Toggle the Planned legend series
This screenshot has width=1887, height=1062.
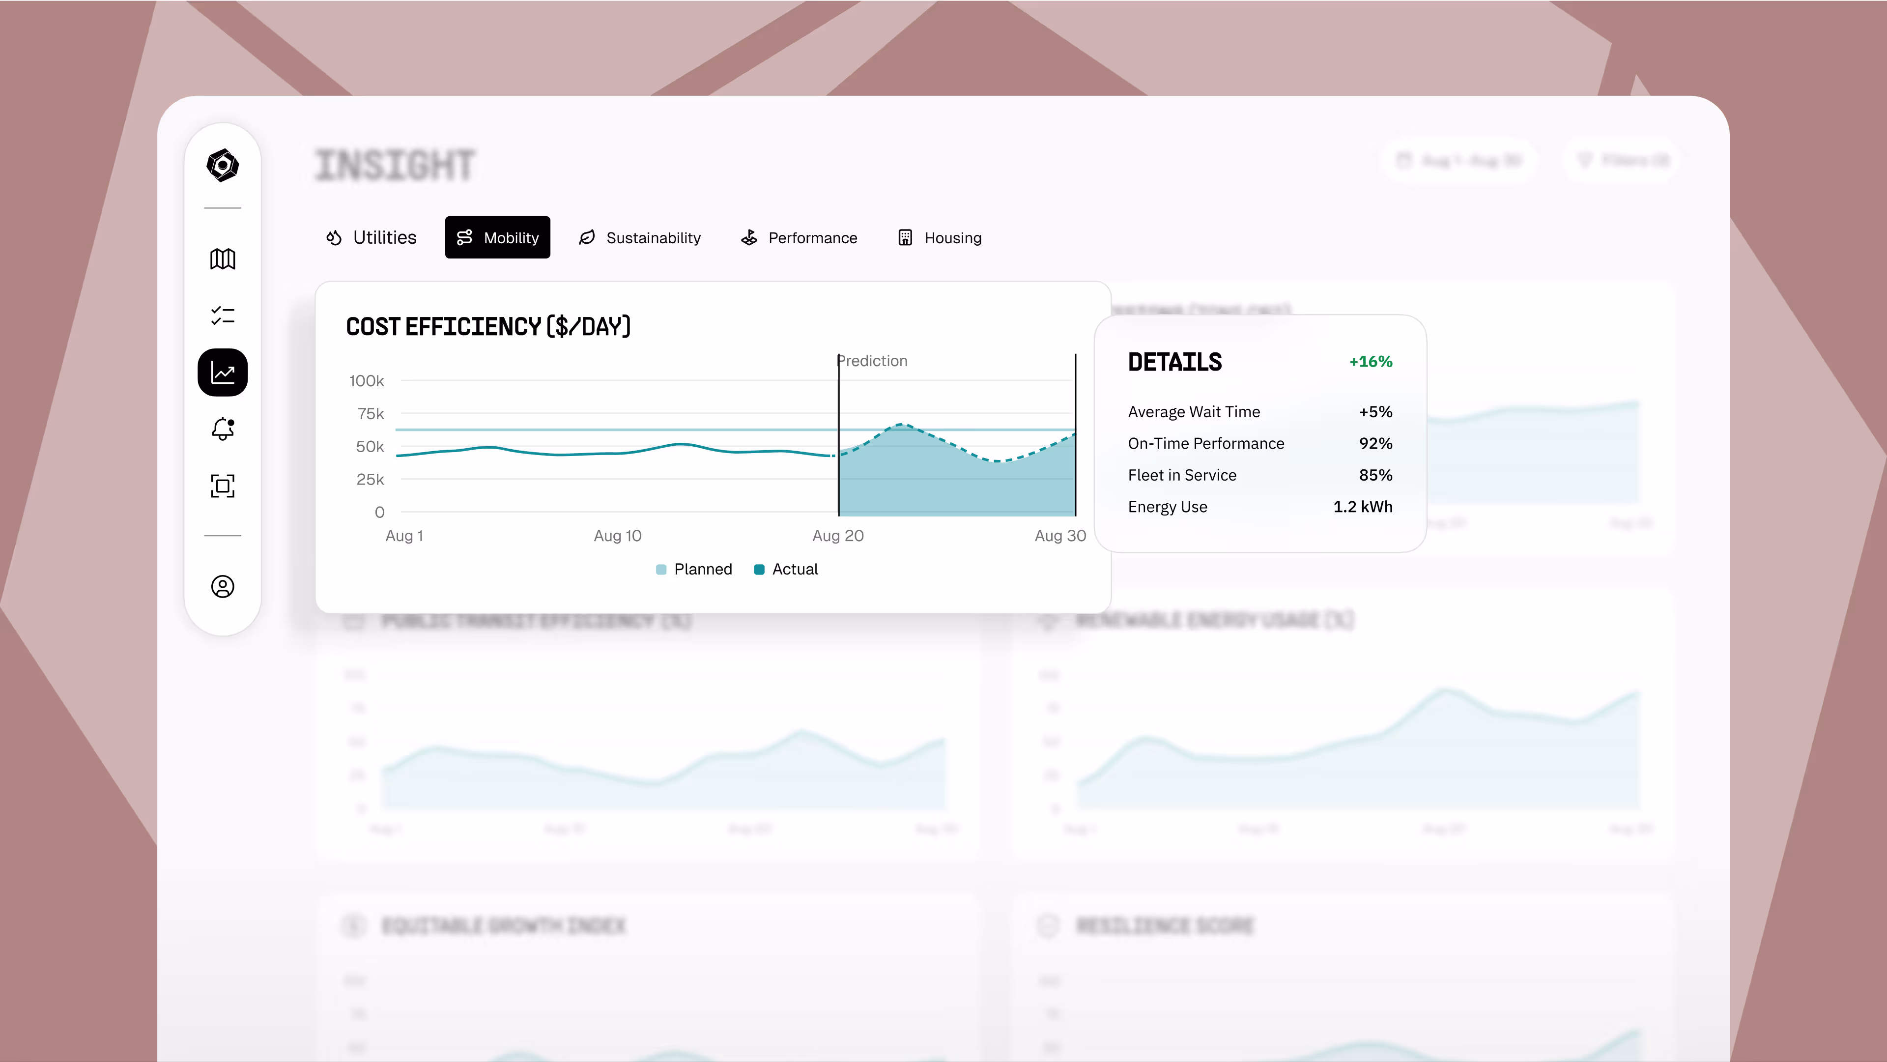click(694, 569)
